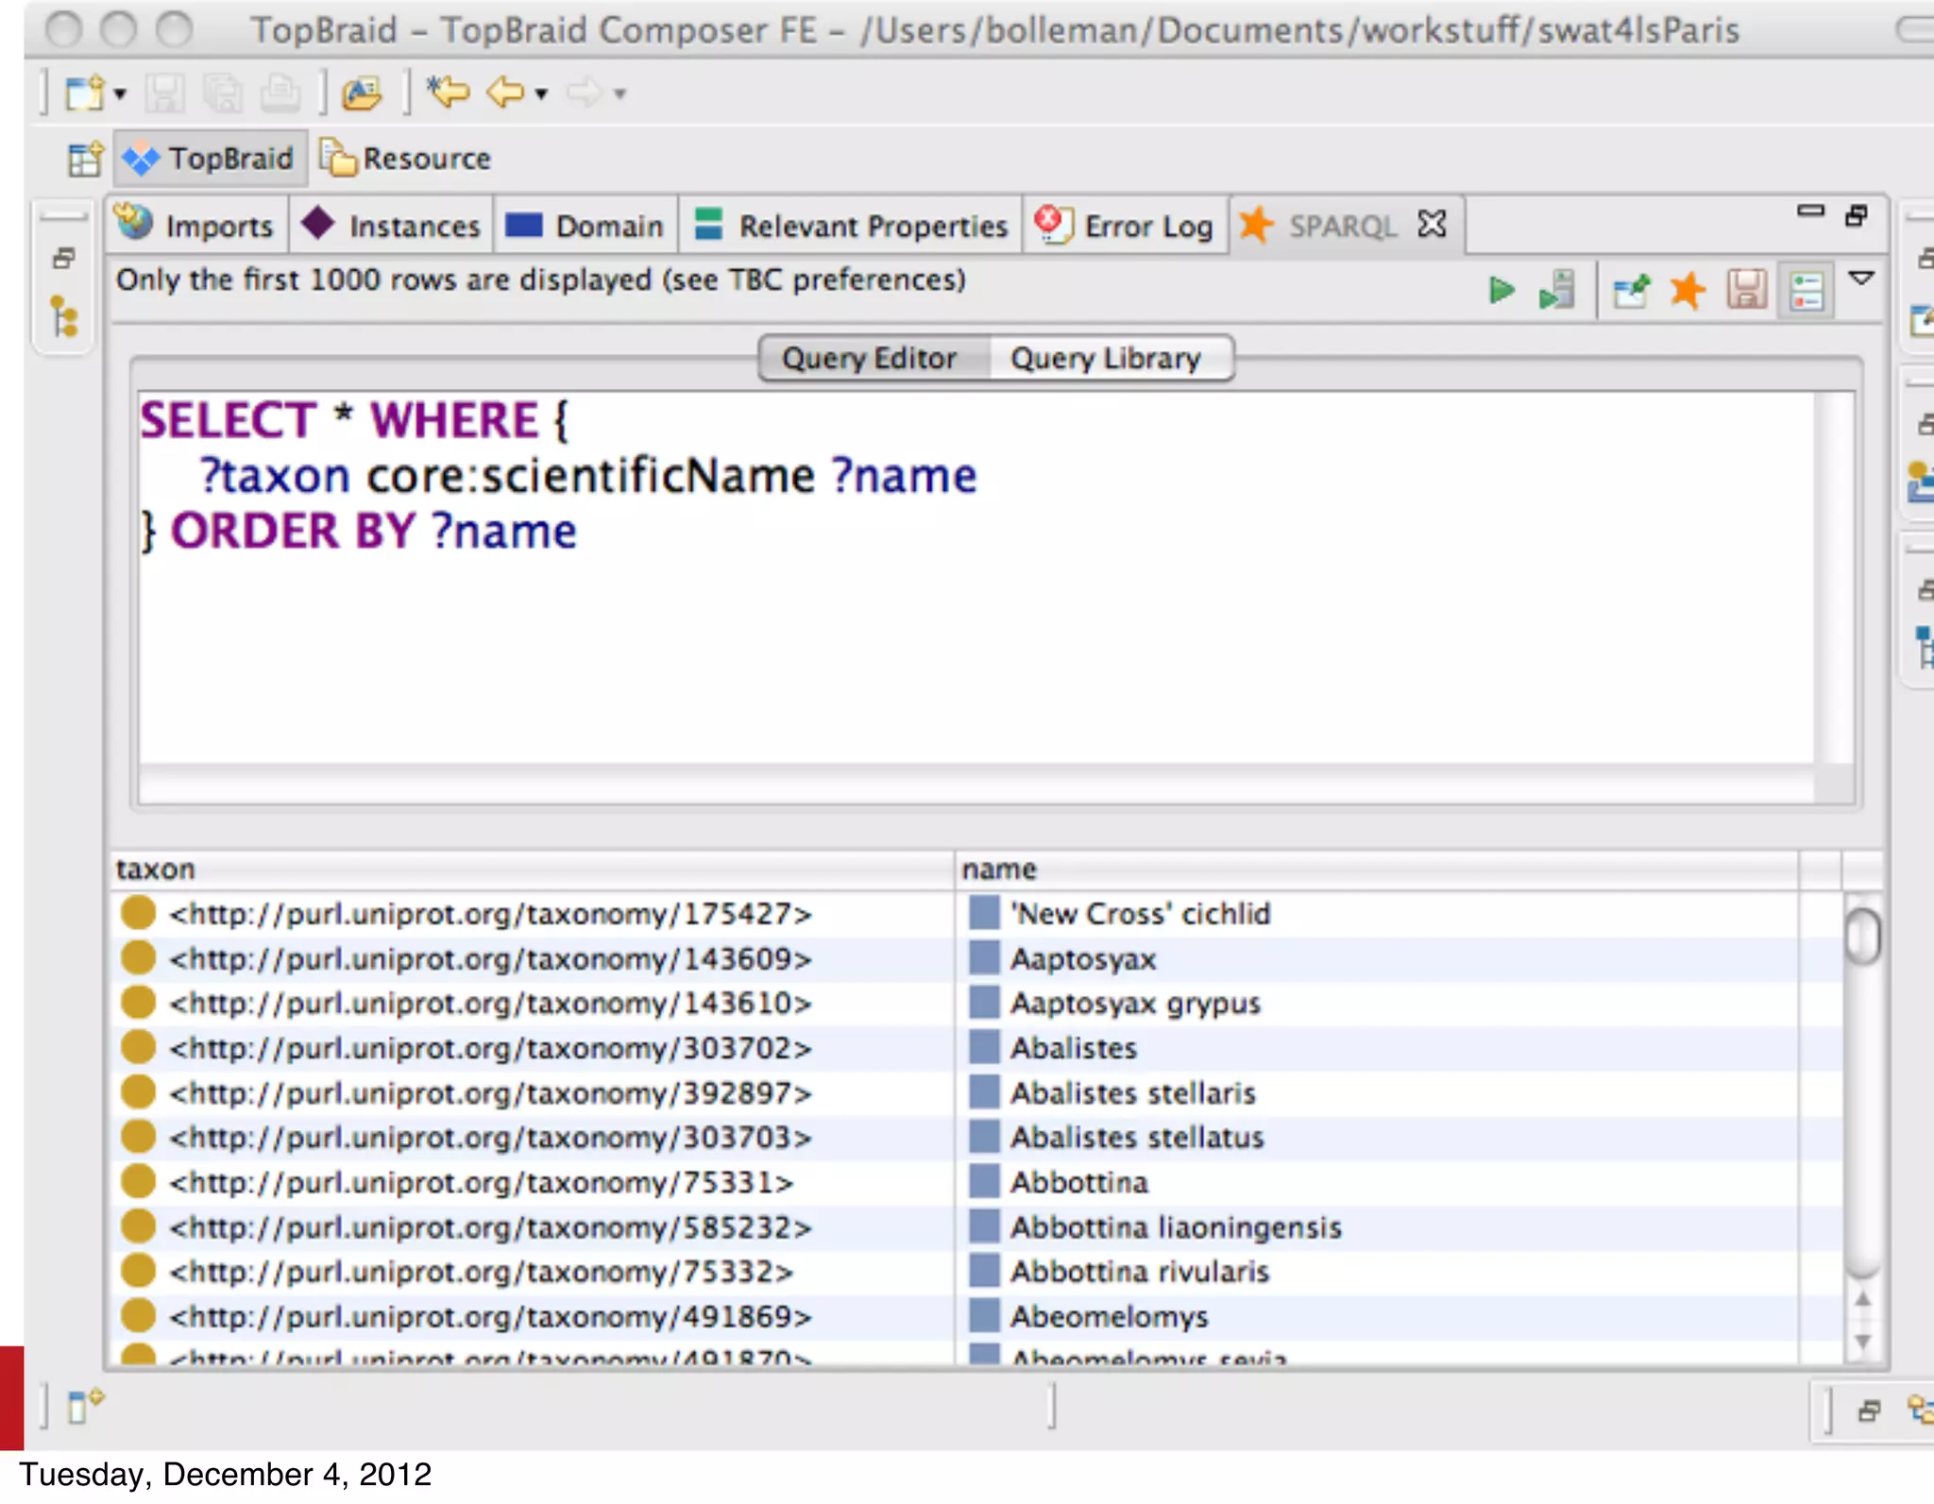Click the export results icon with the green arrow
Screen dimensions: 1934x1504
(x=1631, y=290)
